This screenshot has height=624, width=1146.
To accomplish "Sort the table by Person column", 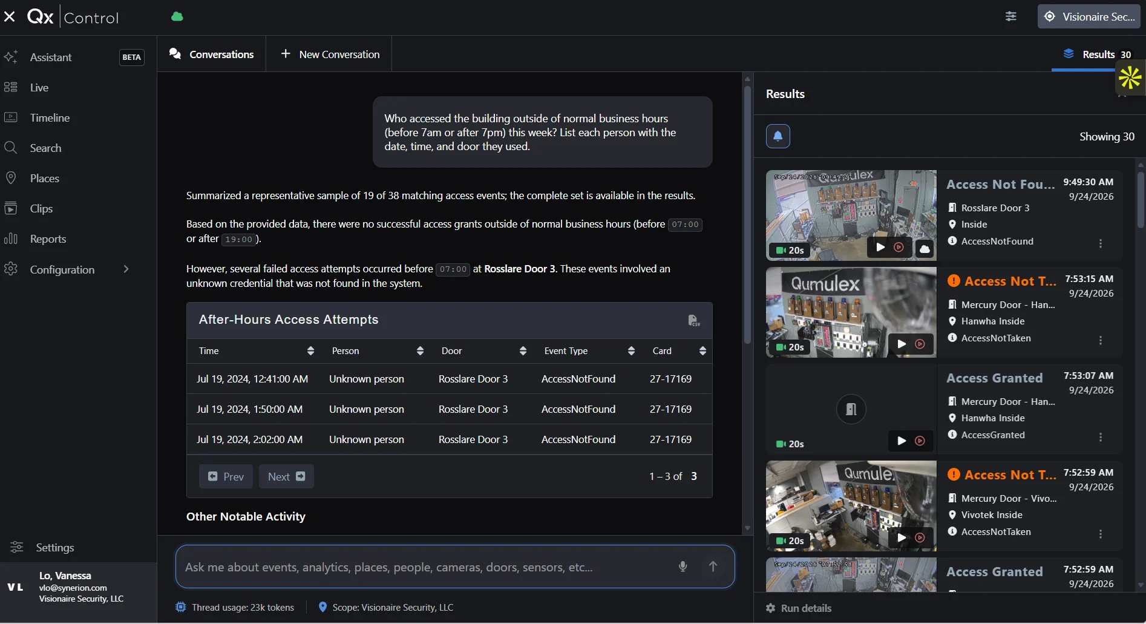I will pos(420,351).
